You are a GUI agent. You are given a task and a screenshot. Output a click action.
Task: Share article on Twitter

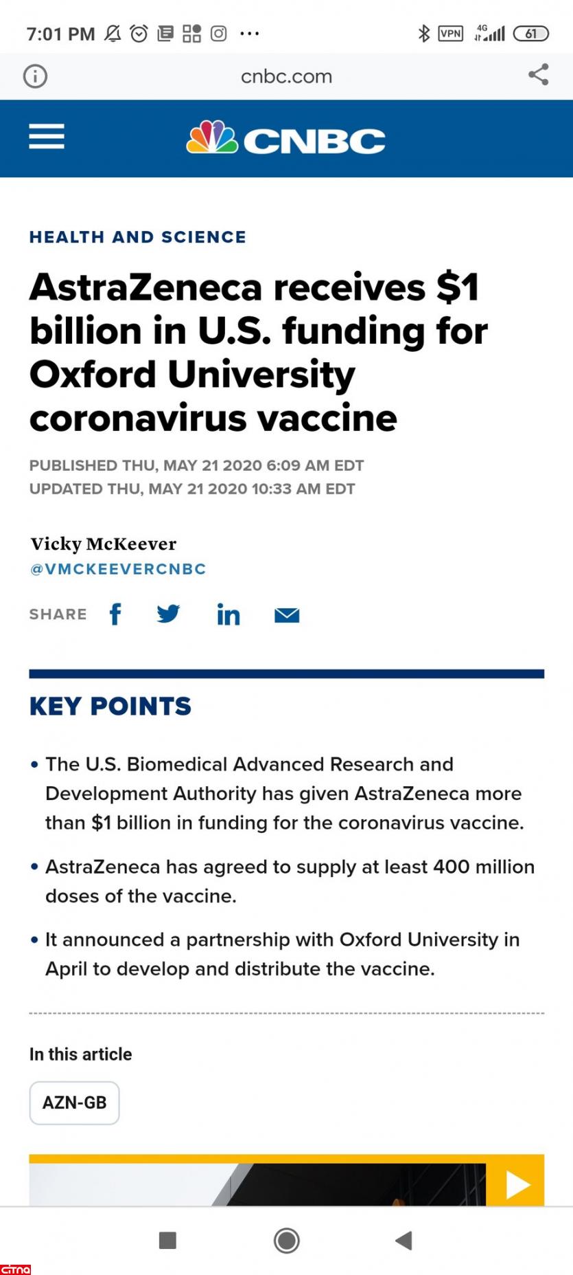coord(168,614)
